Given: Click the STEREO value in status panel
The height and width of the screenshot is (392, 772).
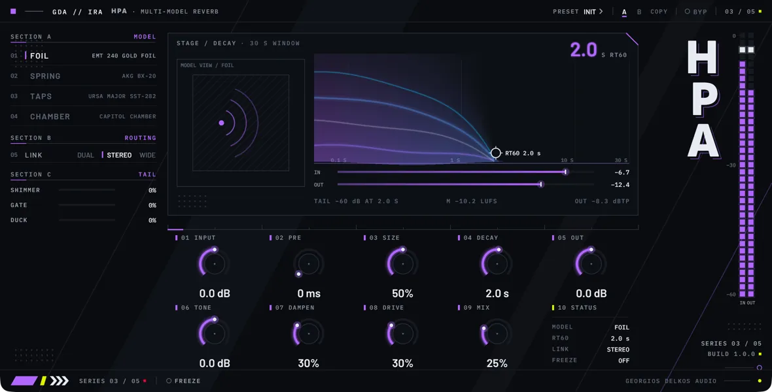Looking at the screenshot, I should 618,350.
